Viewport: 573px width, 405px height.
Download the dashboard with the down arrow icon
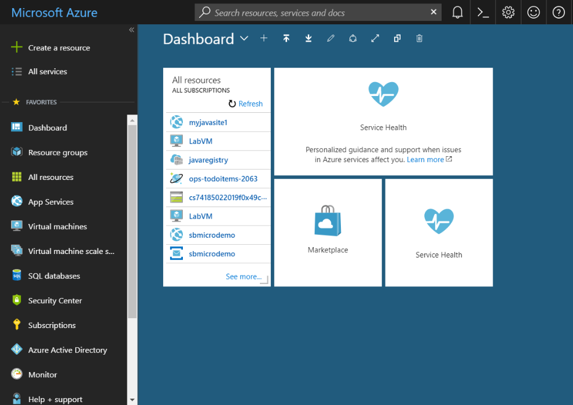(308, 38)
